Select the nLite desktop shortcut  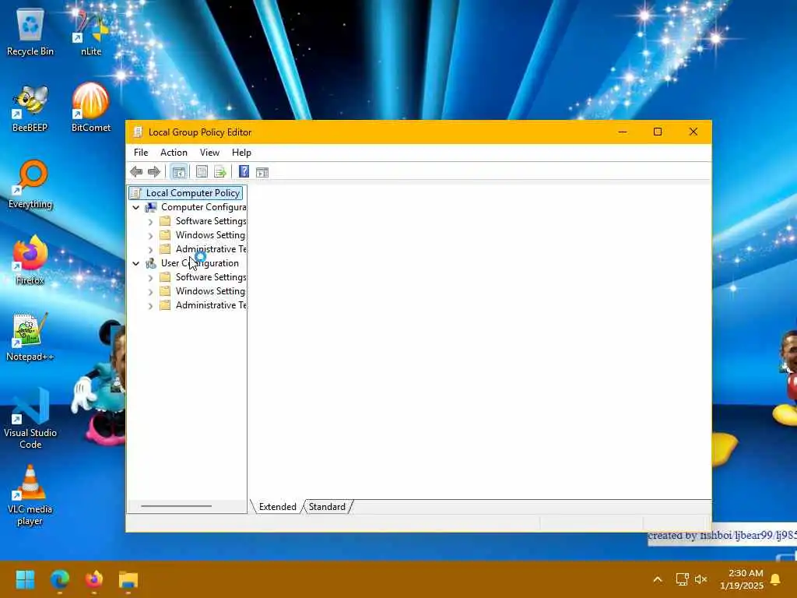[x=91, y=31]
